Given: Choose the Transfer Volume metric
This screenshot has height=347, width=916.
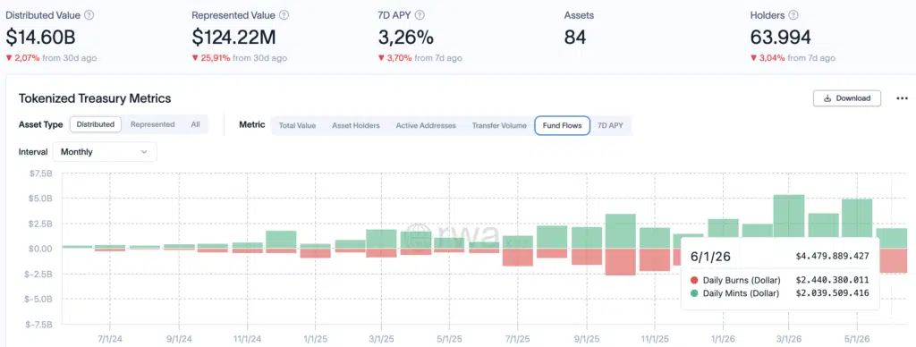Looking at the screenshot, I should [x=499, y=125].
